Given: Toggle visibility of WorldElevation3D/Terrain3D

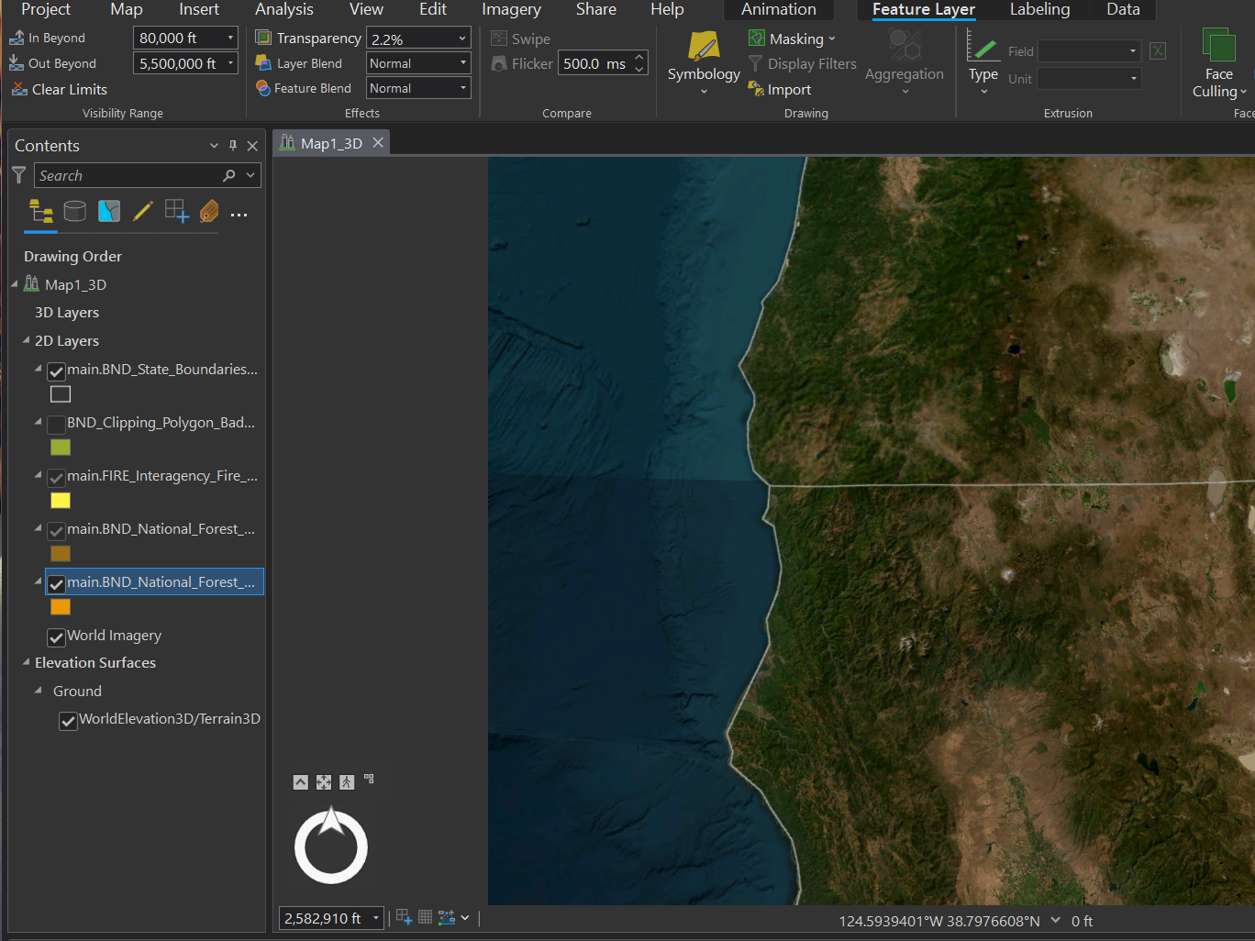Looking at the screenshot, I should (x=68, y=721).
